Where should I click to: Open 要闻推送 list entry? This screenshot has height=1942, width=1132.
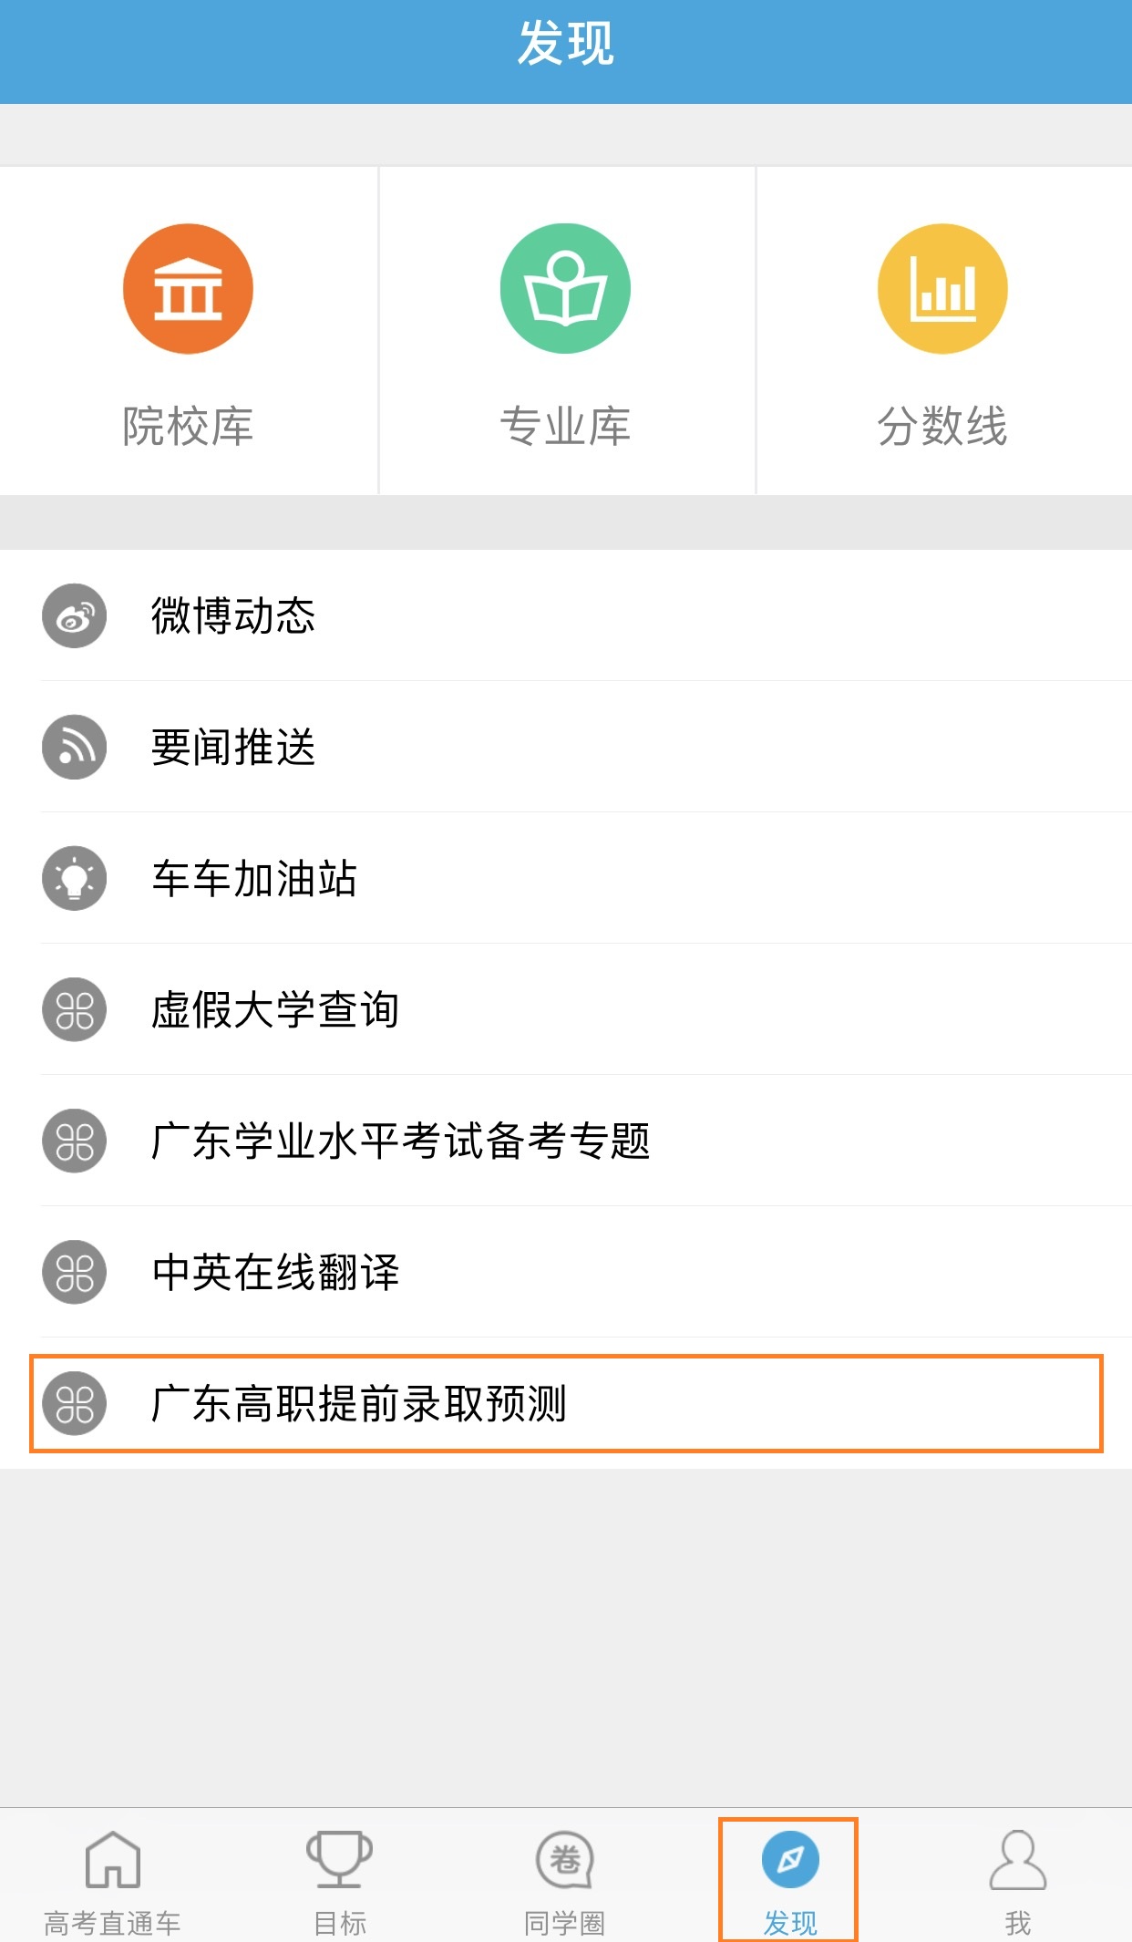[x=233, y=748]
